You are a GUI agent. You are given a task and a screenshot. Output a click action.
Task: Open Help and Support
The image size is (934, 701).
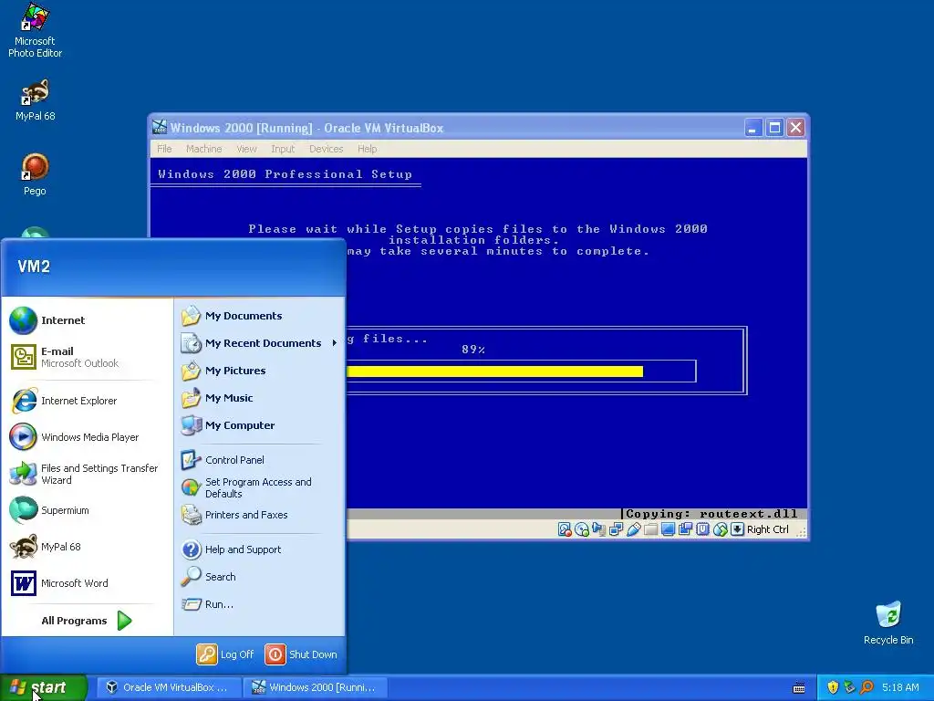[x=260, y=549]
